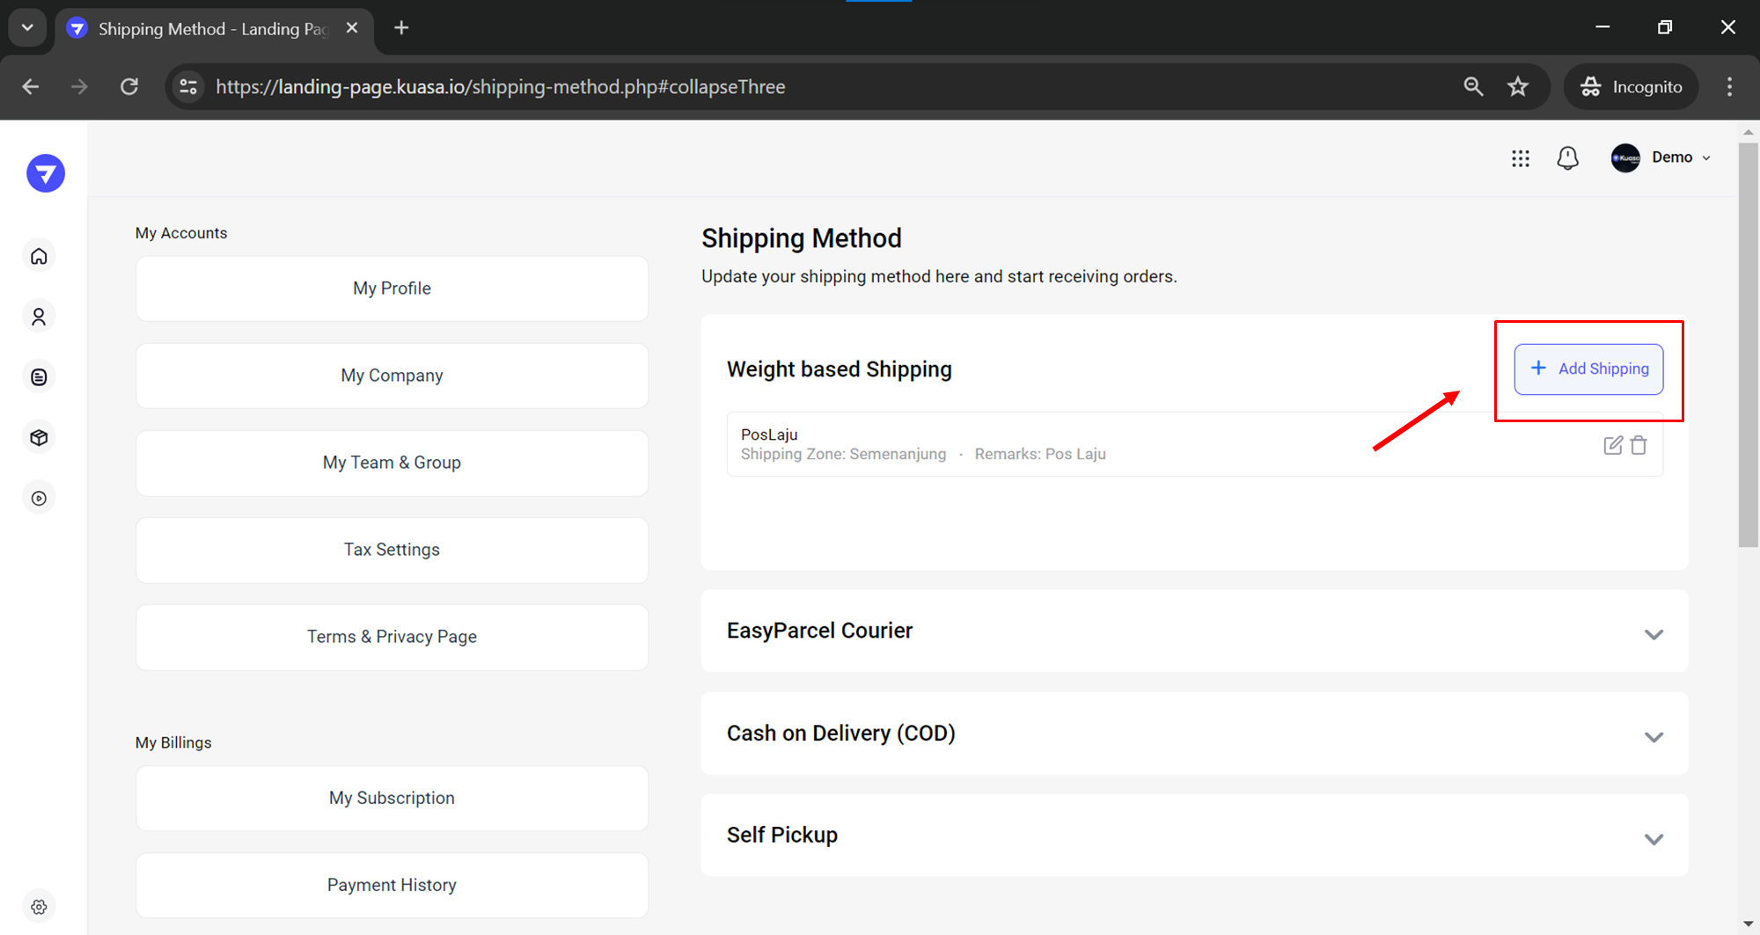Click the play circle icon in sidebar
1760x935 pixels.
click(x=39, y=498)
